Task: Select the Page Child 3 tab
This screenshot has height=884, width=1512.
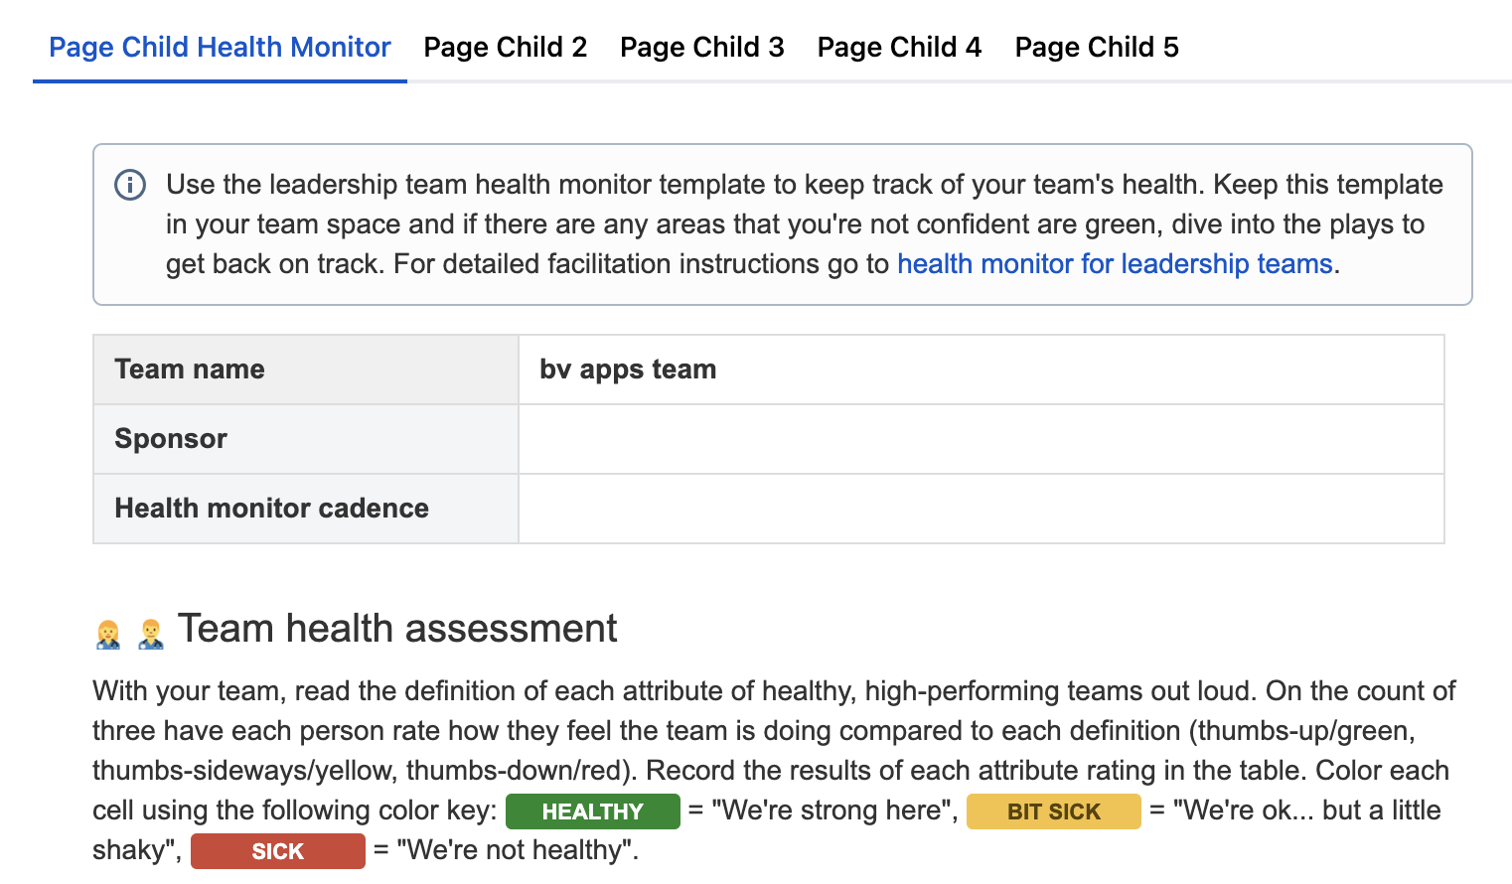Action: tap(701, 48)
